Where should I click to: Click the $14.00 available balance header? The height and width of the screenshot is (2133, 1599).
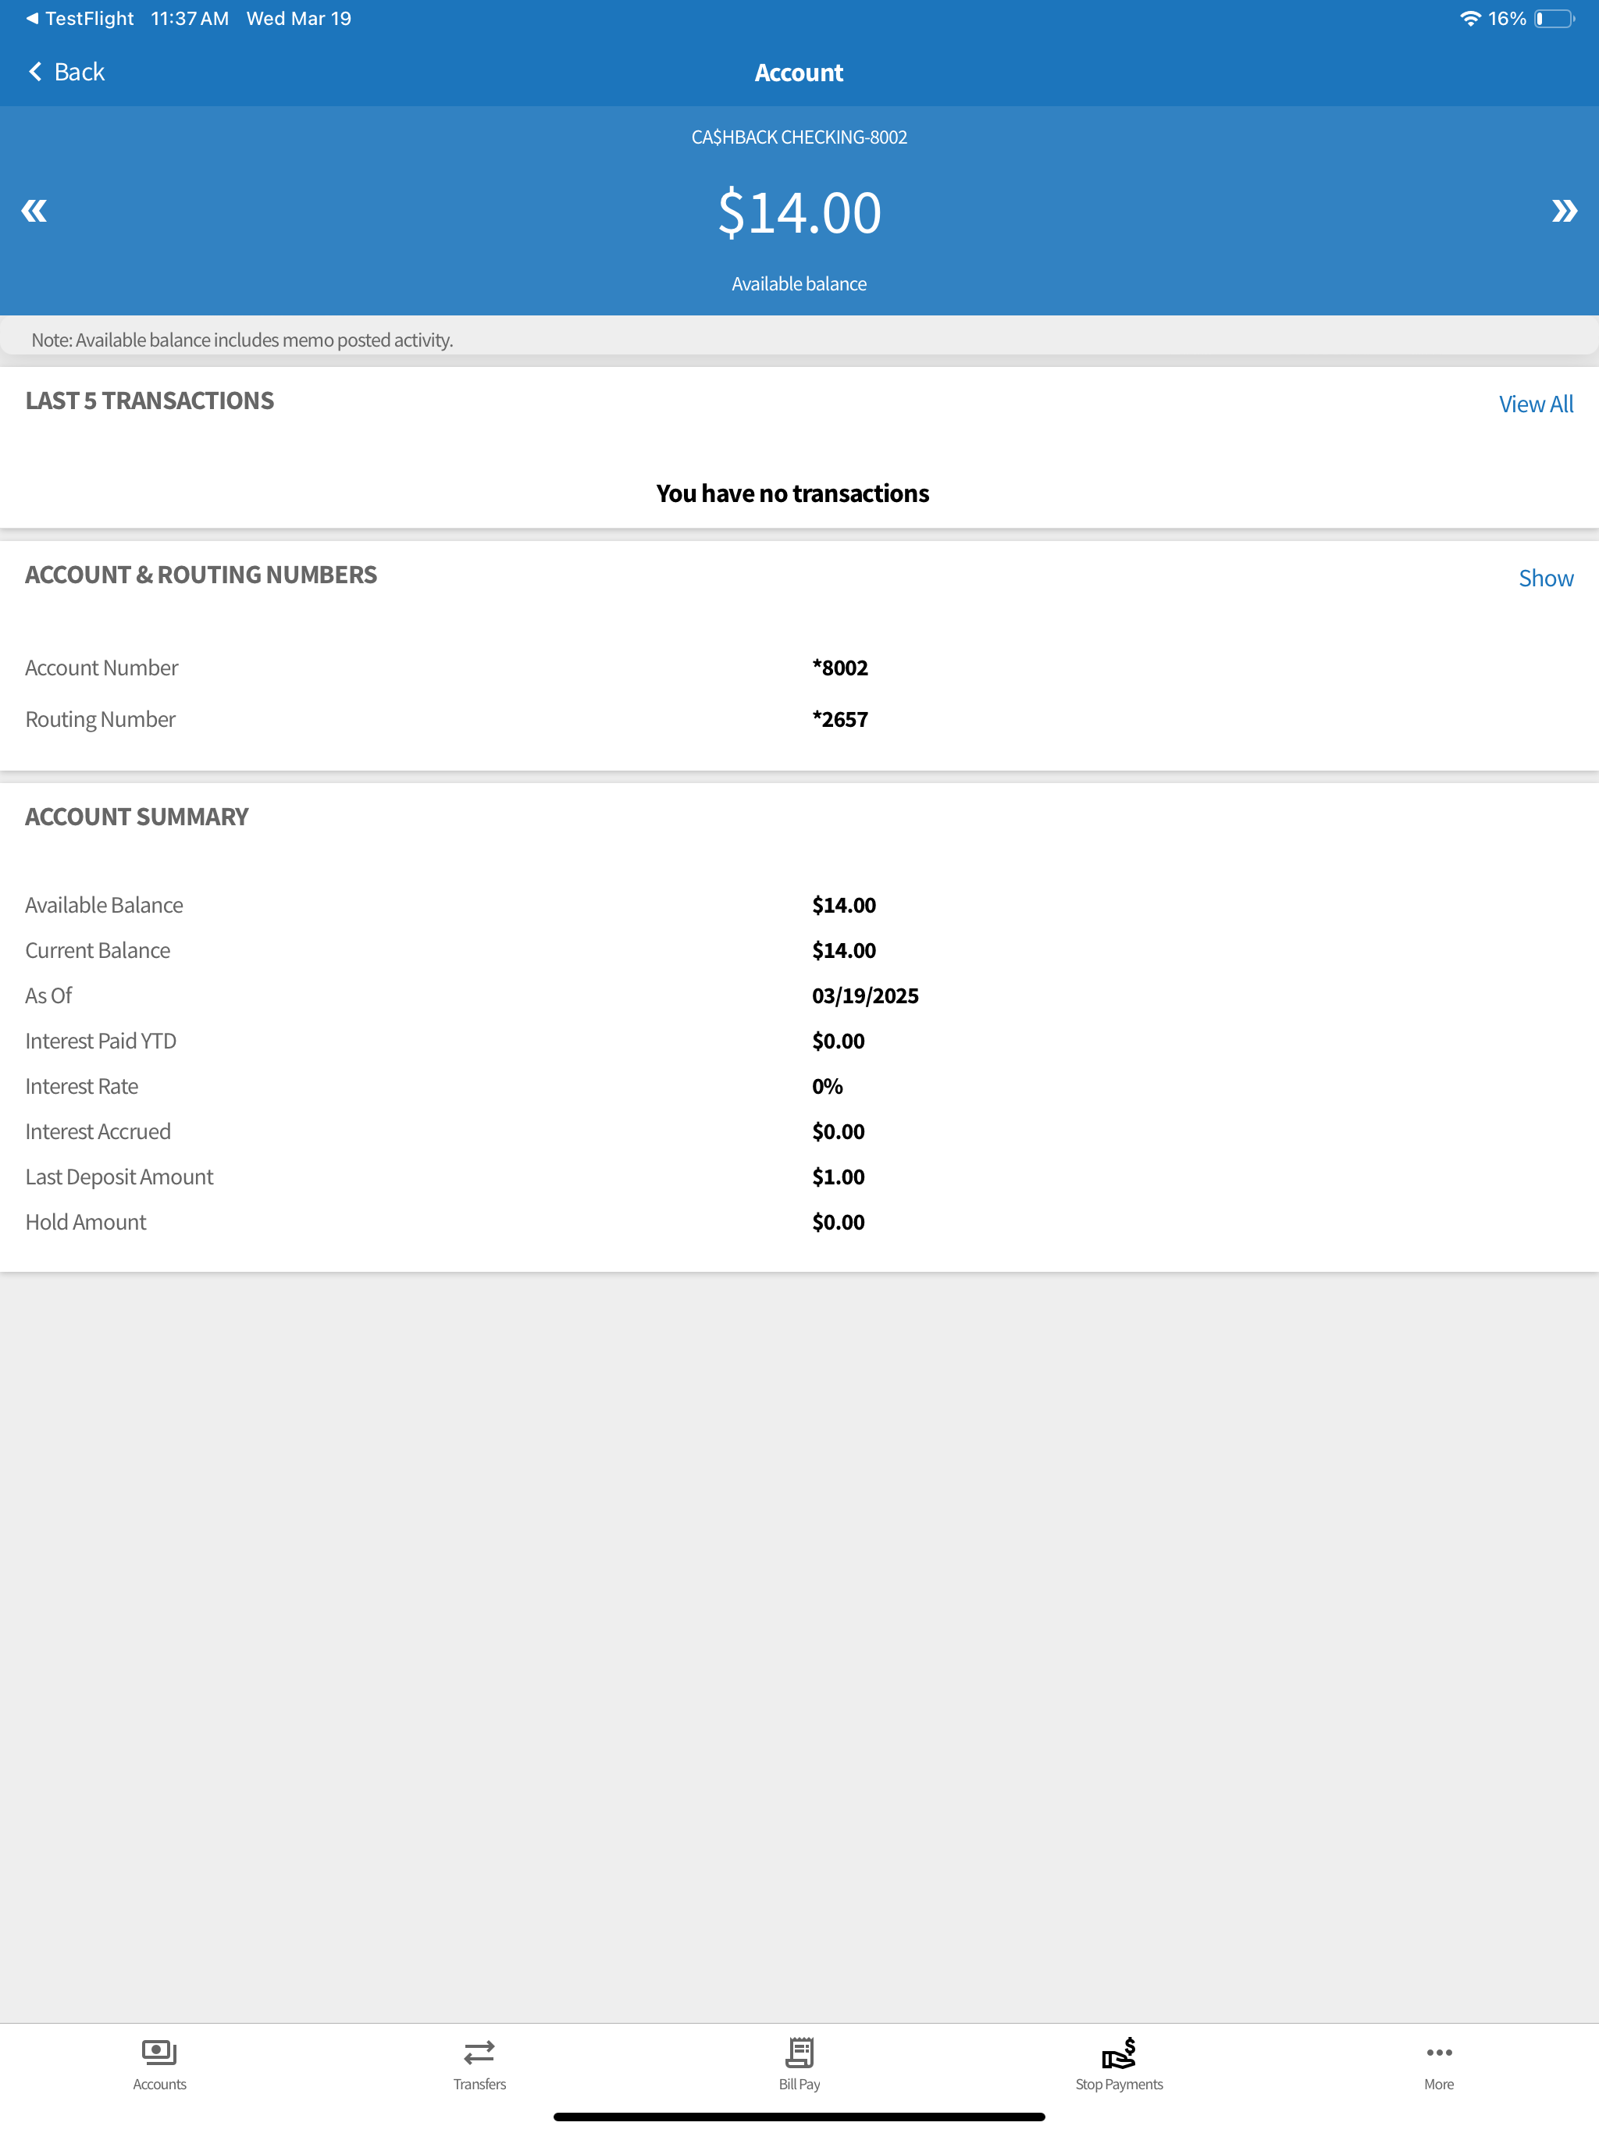pyautogui.click(x=799, y=212)
